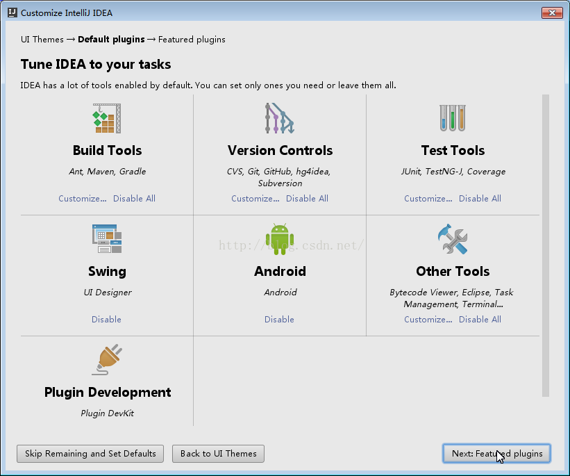
Task: Click the Build Tools heading
Action: pyautogui.click(x=107, y=150)
